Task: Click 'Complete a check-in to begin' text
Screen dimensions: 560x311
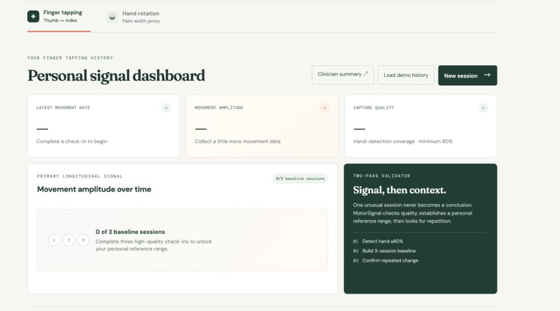Action: click(72, 142)
